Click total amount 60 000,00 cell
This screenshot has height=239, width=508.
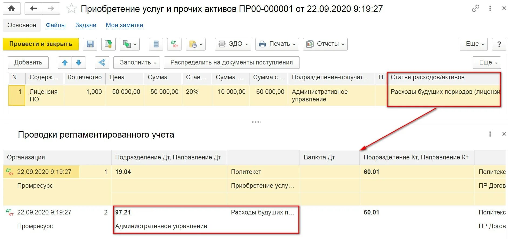pos(268,95)
